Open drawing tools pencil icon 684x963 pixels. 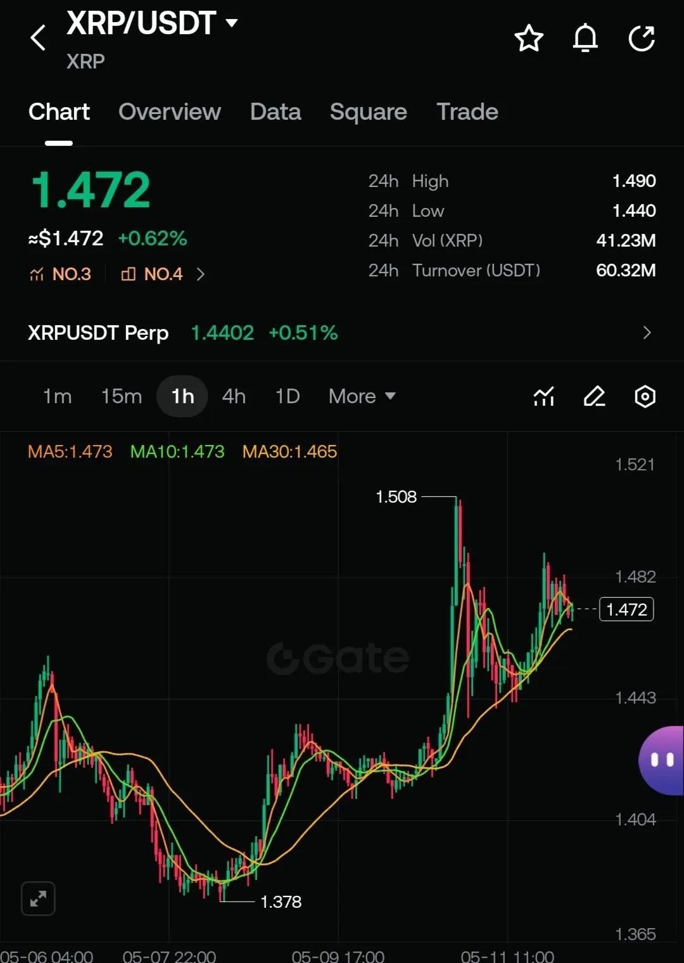(x=594, y=397)
